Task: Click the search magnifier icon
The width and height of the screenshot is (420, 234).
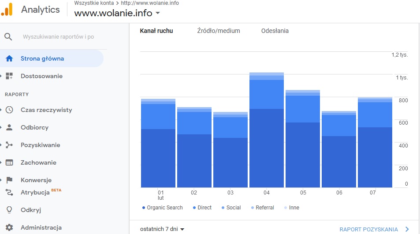Action: [x=8, y=36]
